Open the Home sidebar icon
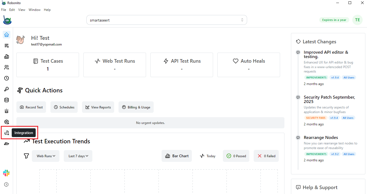 pos(6,35)
